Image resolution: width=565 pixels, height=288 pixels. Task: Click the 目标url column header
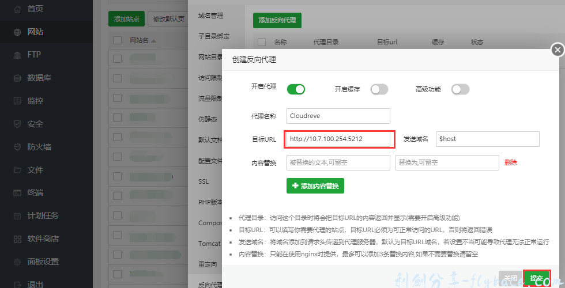click(387, 42)
